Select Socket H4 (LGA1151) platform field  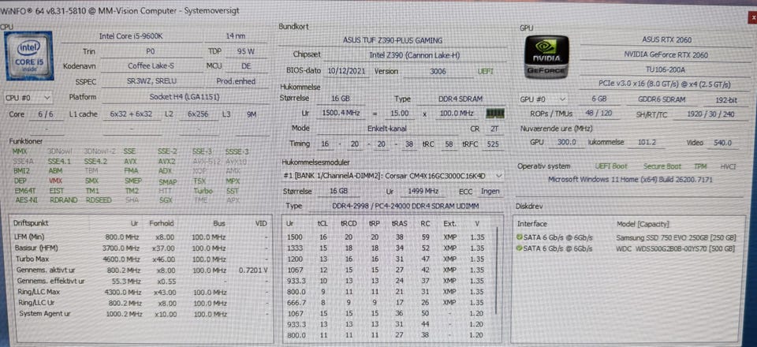[185, 97]
